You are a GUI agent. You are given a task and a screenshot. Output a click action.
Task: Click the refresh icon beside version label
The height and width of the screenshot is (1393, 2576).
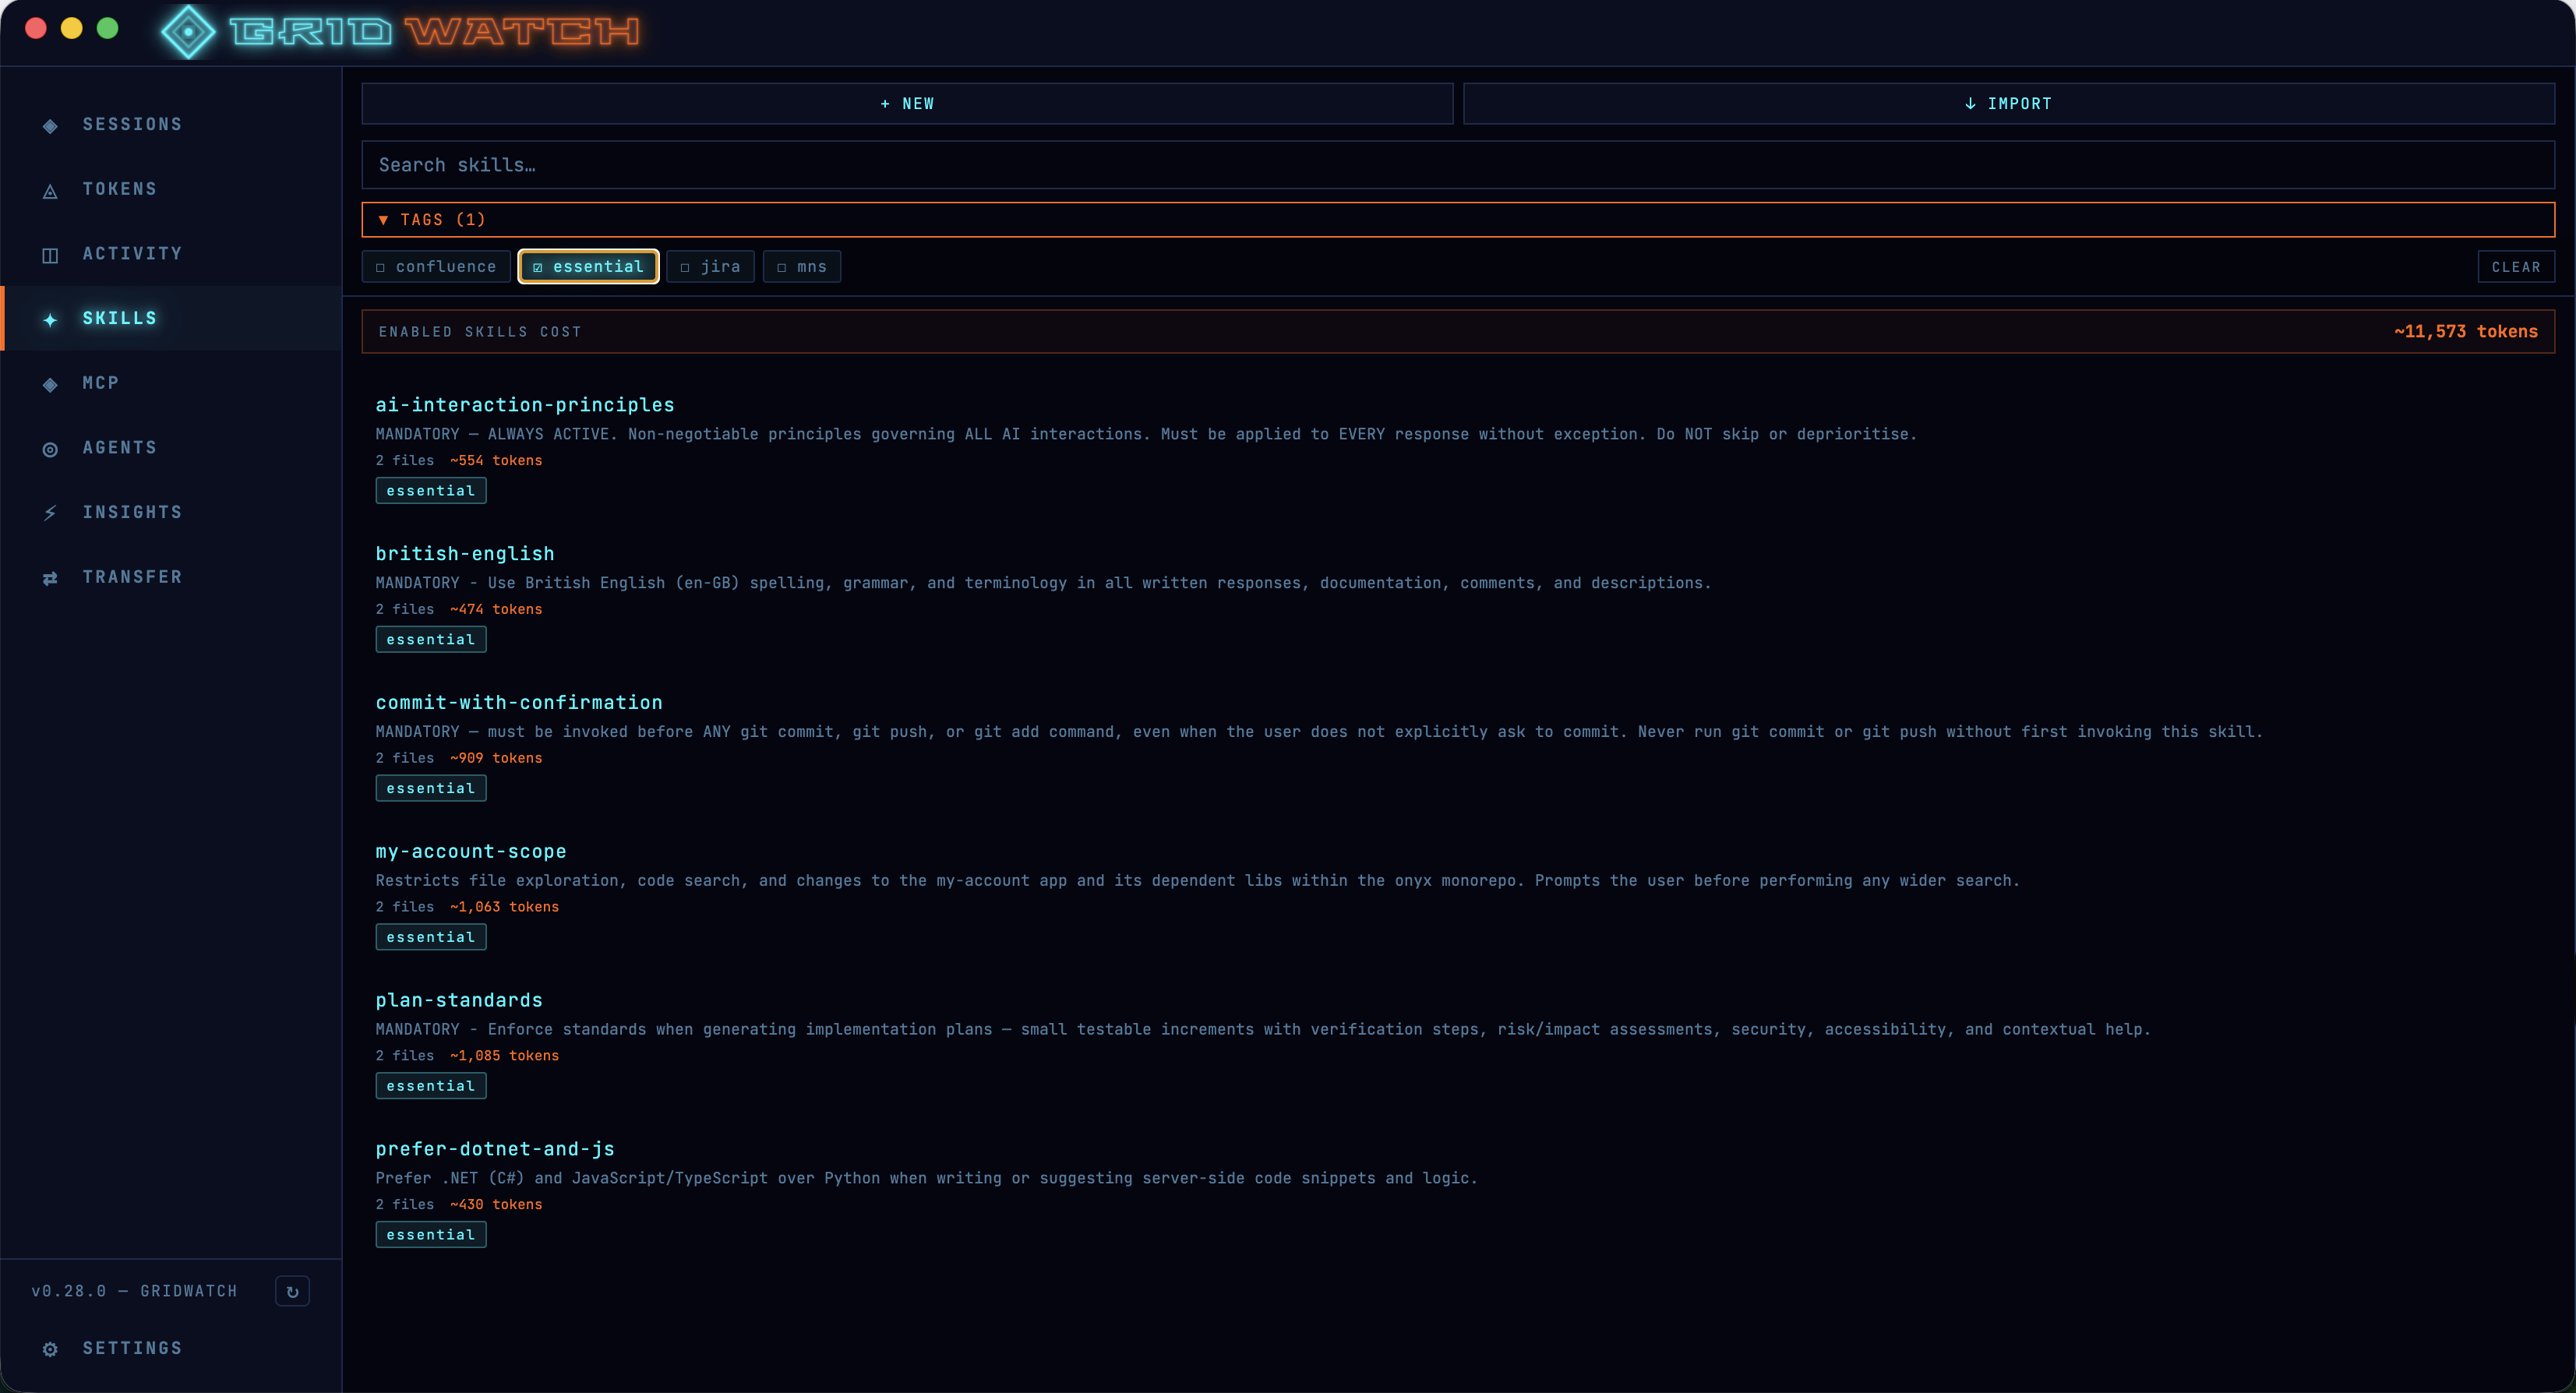292,1291
